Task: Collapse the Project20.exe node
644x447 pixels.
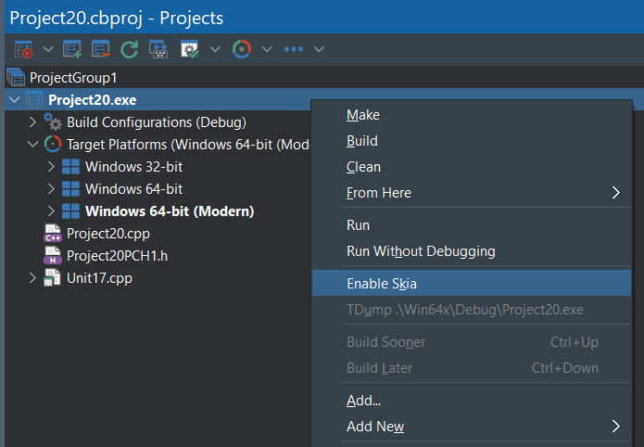Action: click(15, 99)
